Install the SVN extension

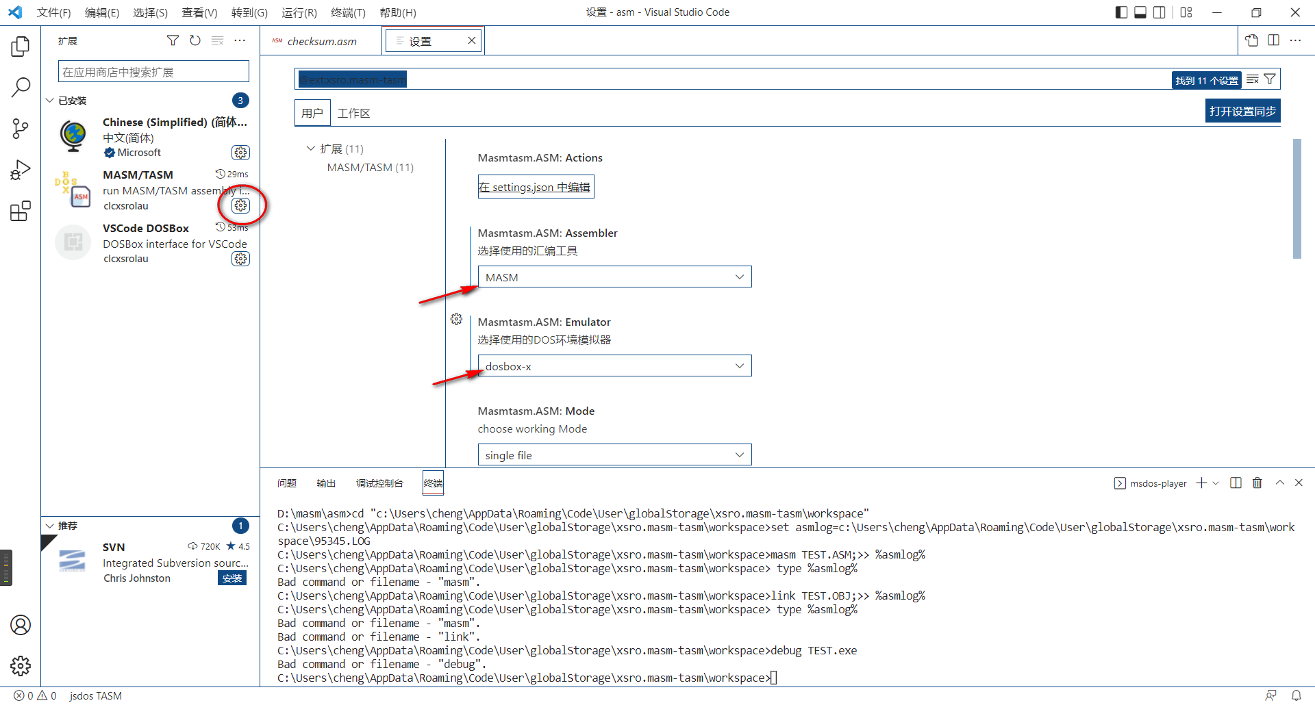(x=232, y=578)
